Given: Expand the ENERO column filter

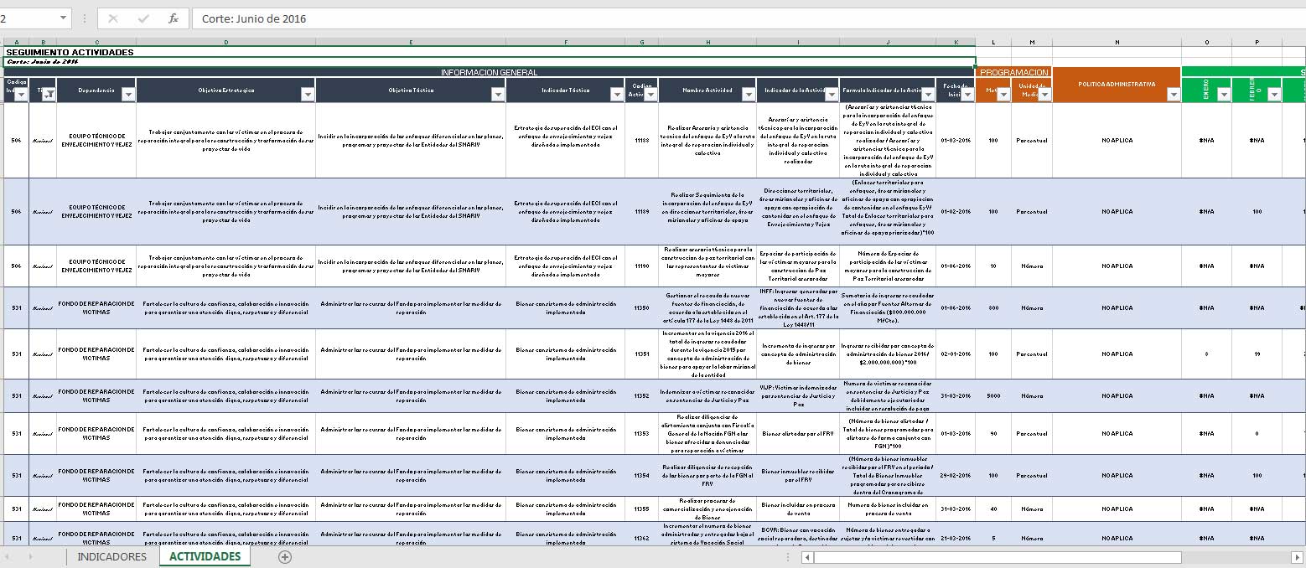Looking at the screenshot, I should 1224,95.
